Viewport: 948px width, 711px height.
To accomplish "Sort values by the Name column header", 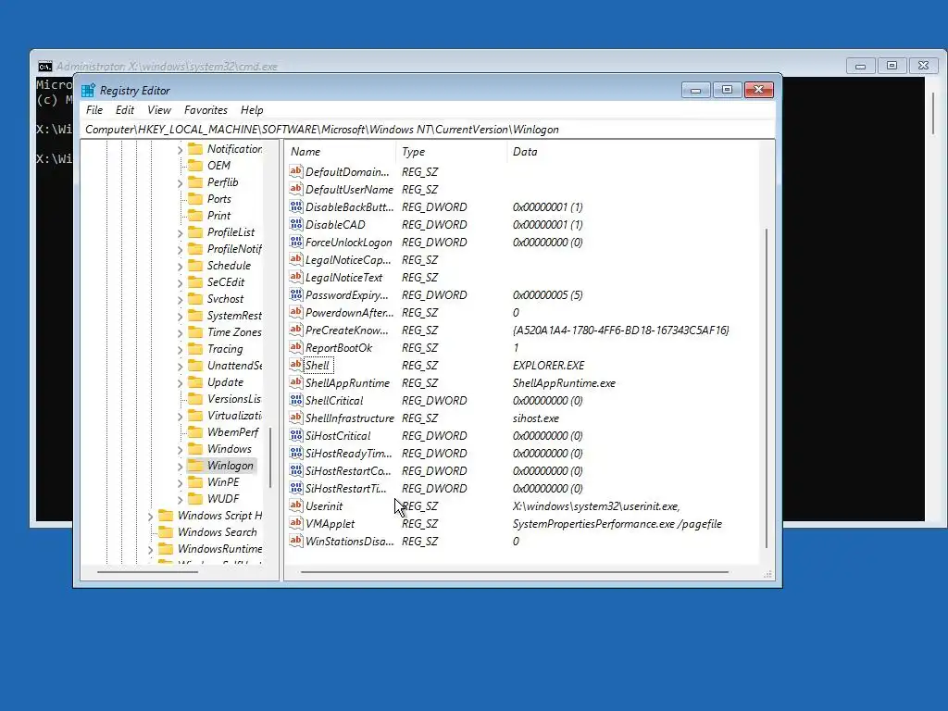I will click(x=341, y=152).
